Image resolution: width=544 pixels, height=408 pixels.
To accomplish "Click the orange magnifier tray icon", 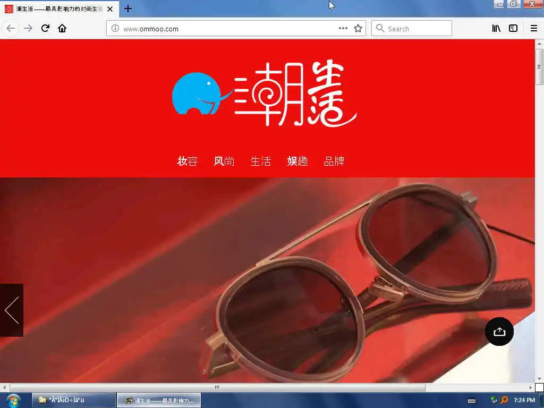I will pyautogui.click(x=504, y=400).
